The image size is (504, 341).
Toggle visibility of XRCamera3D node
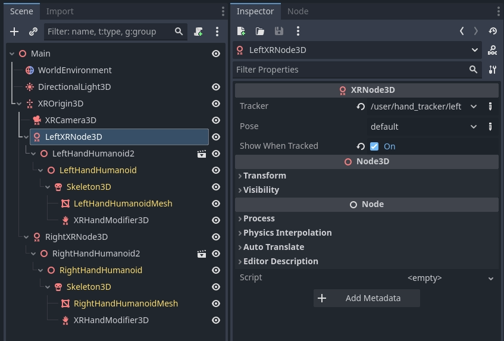pos(216,120)
